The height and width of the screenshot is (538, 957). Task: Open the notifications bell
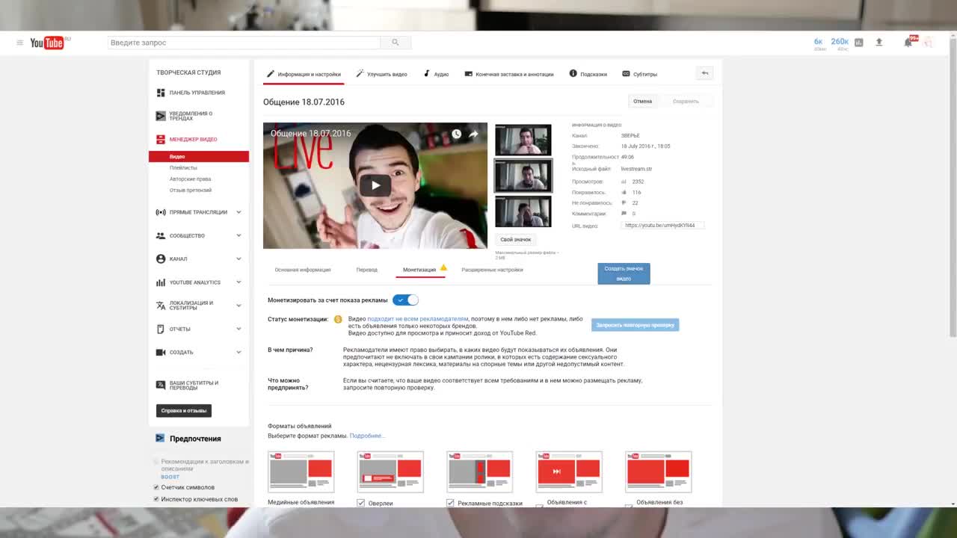(x=908, y=43)
